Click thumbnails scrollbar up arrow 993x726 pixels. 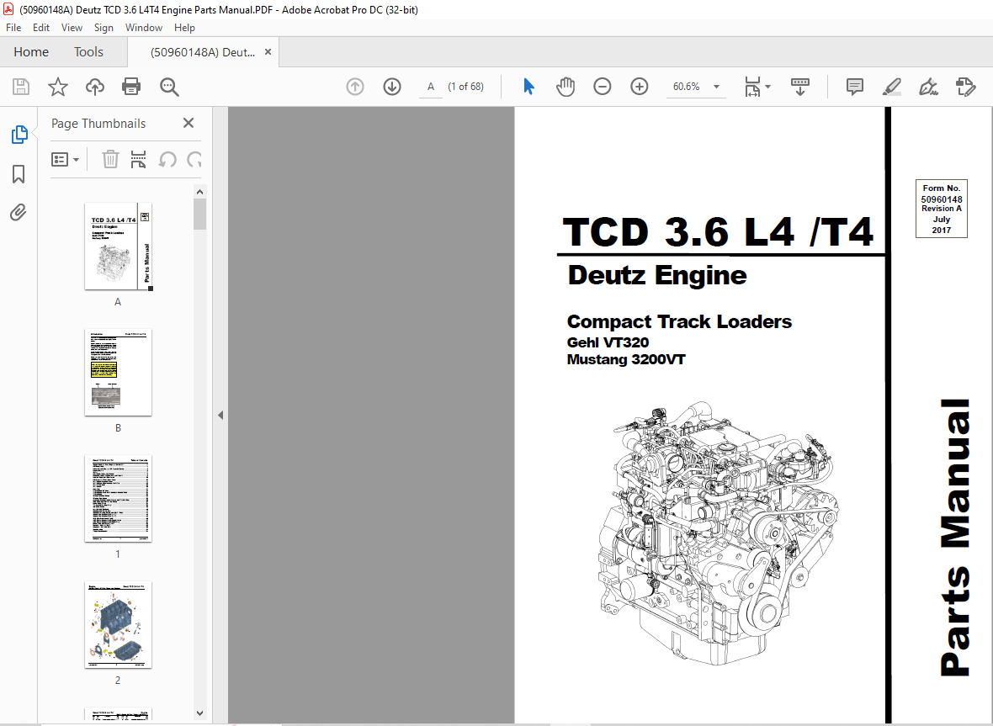click(200, 192)
